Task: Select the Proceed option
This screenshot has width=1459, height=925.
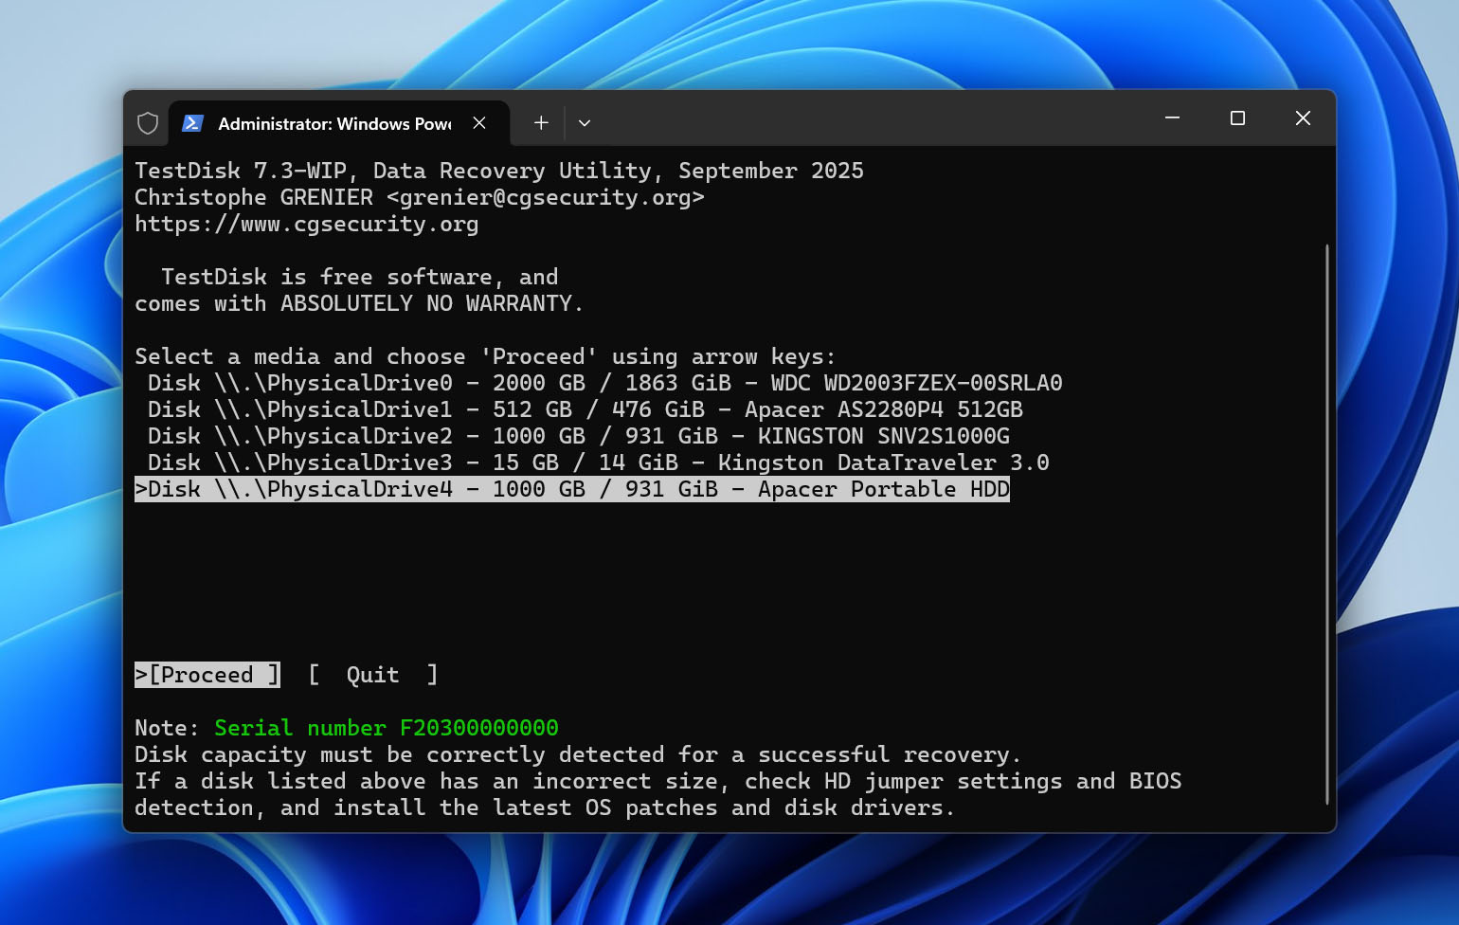Action: [207, 675]
